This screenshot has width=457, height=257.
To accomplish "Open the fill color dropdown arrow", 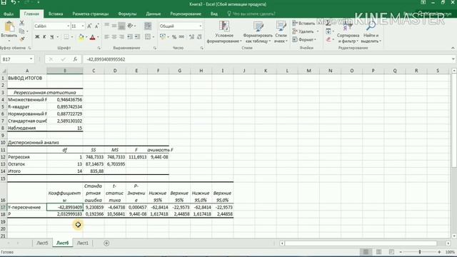I will (x=86, y=37).
